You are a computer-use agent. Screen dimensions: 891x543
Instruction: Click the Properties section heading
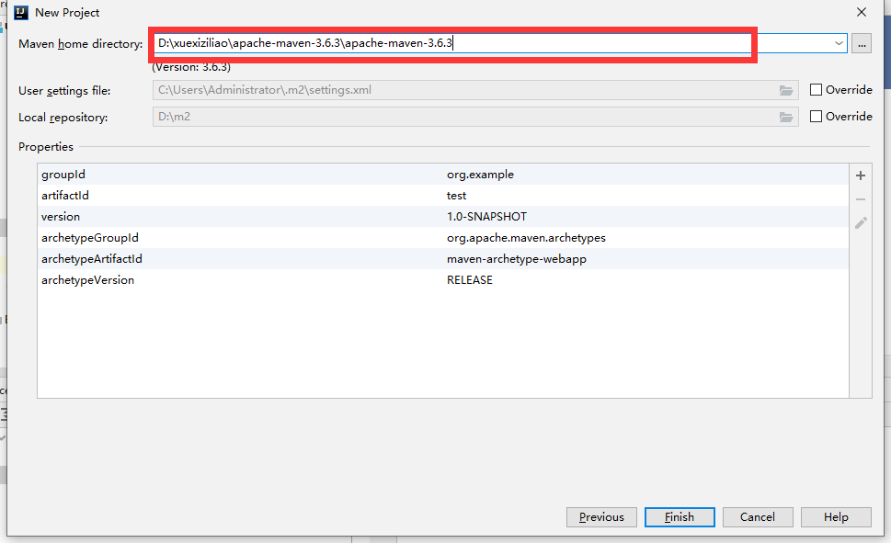46,146
